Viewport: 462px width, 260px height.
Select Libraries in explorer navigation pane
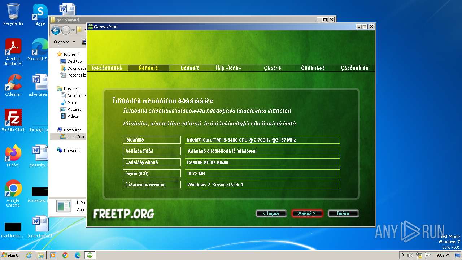click(67, 89)
